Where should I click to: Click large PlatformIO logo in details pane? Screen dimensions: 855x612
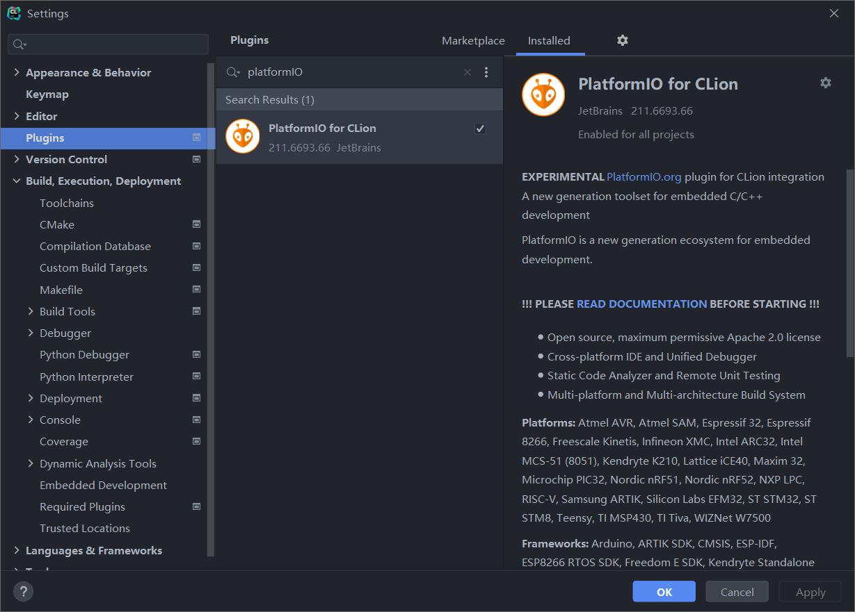pyautogui.click(x=543, y=95)
